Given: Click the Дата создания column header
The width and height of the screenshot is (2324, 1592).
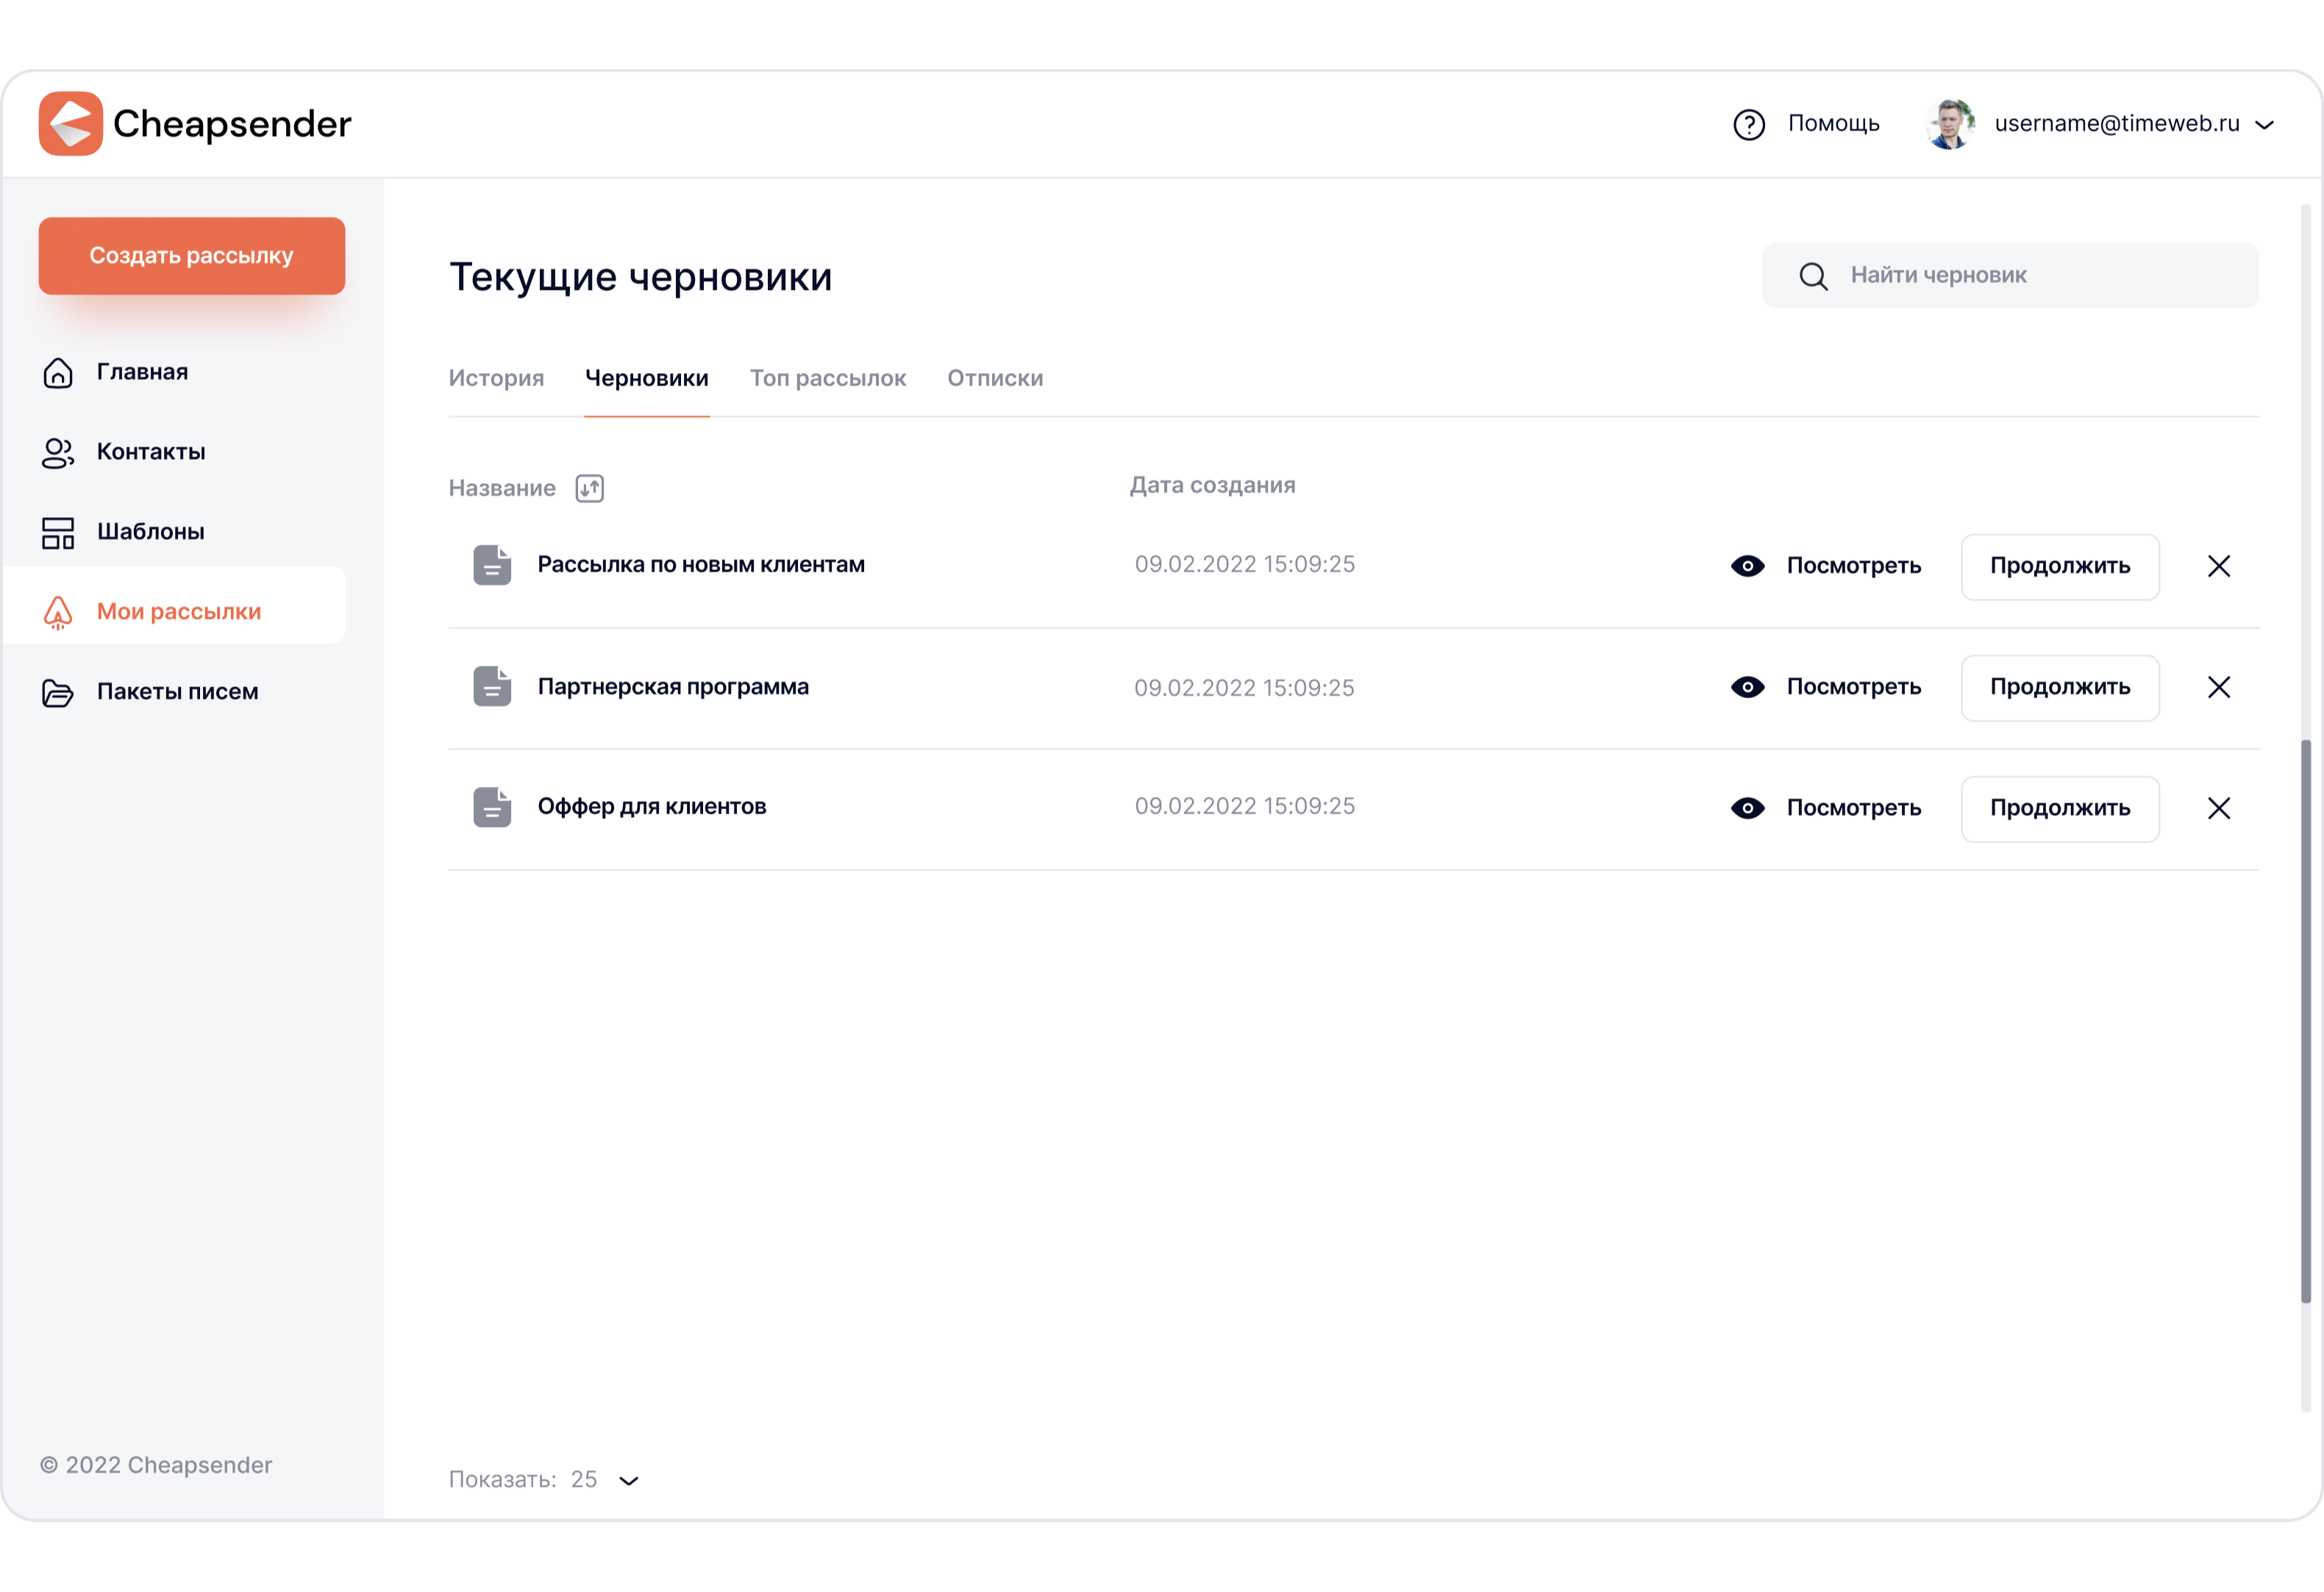Looking at the screenshot, I should coord(1213,486).
